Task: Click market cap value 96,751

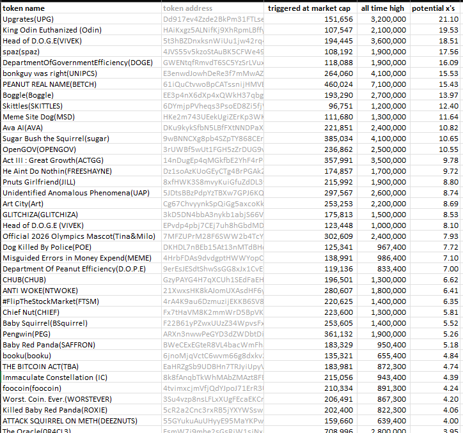Action: click(310, 106)
